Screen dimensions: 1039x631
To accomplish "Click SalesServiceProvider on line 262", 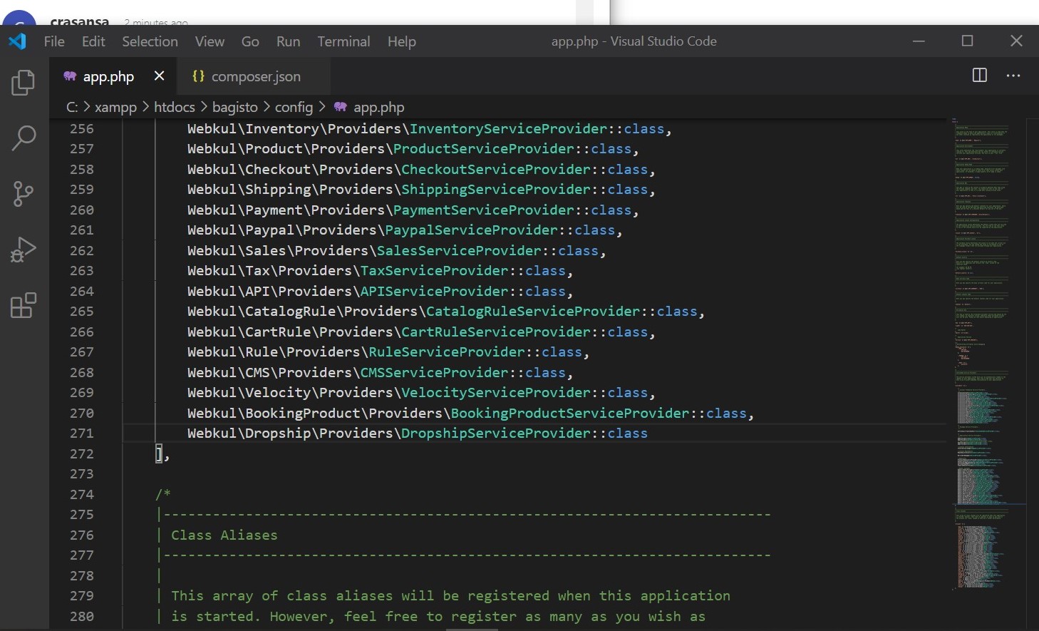I will tap(459, 250).
